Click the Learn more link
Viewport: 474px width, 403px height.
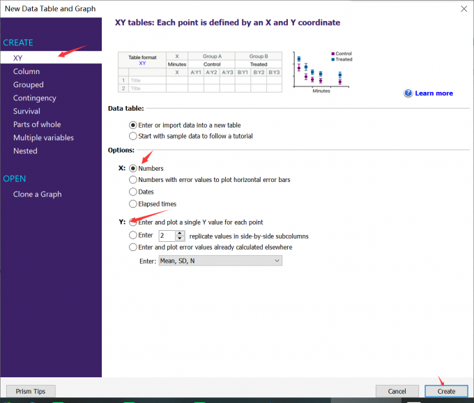click(x=434, y=93)
